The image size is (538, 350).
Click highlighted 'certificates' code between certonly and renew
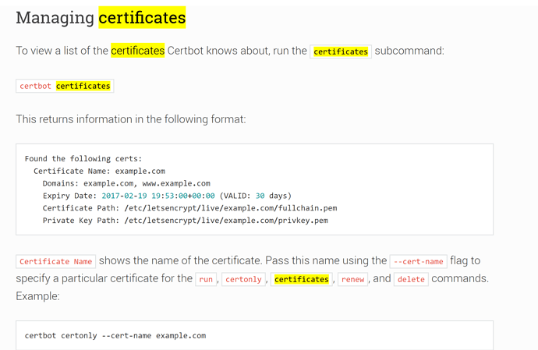302,279
